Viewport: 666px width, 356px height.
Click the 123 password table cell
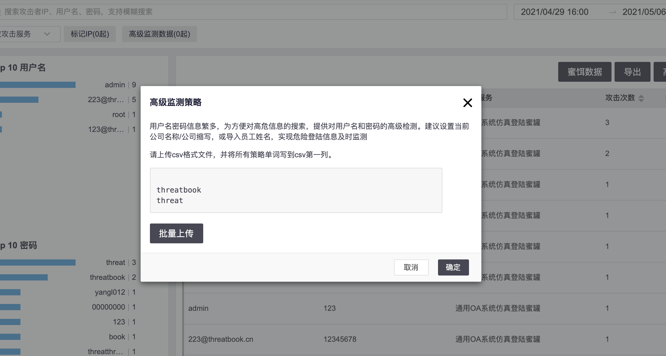[330, 308]
